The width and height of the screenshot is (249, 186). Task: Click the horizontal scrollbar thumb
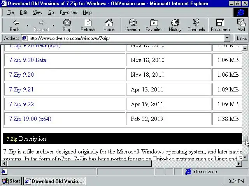click(79, 164)
